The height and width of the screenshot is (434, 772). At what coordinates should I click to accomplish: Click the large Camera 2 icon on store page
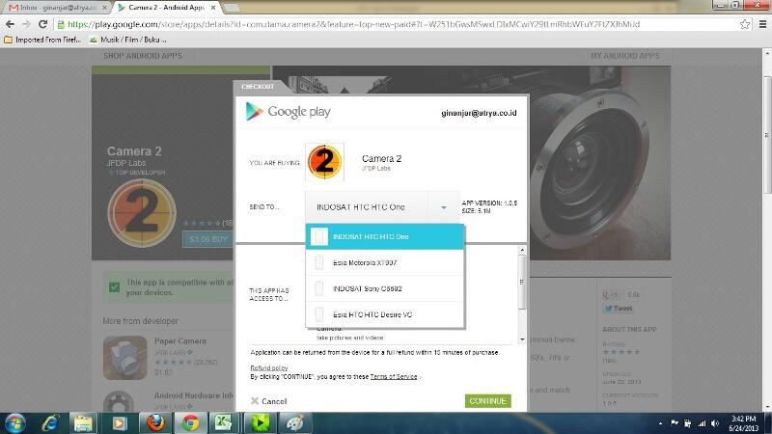click(x=142, y=212)
